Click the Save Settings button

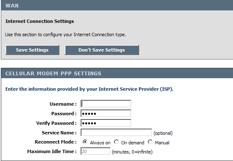[32, 50]
